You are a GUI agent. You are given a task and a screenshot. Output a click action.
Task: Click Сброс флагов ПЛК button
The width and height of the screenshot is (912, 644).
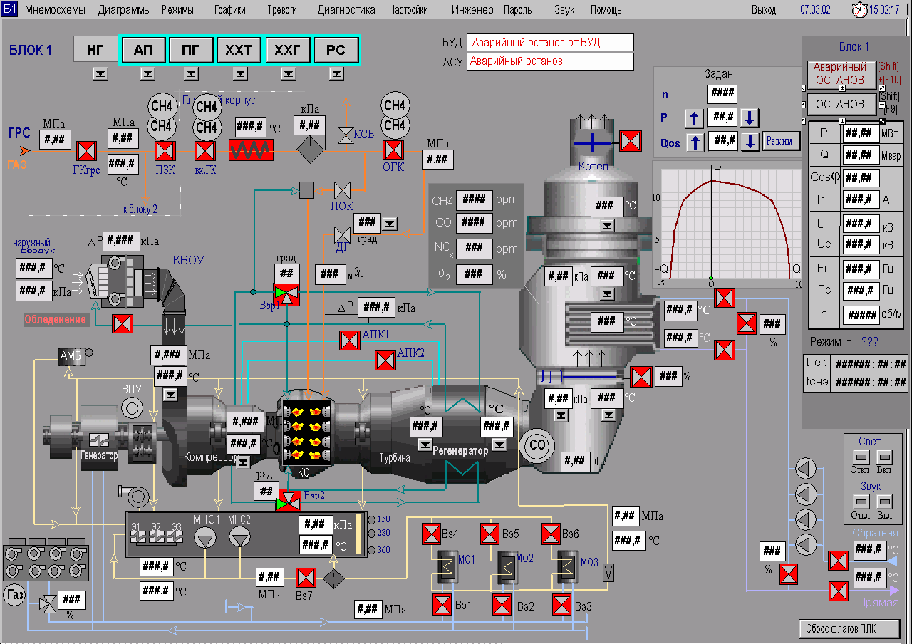click(849, 629)
